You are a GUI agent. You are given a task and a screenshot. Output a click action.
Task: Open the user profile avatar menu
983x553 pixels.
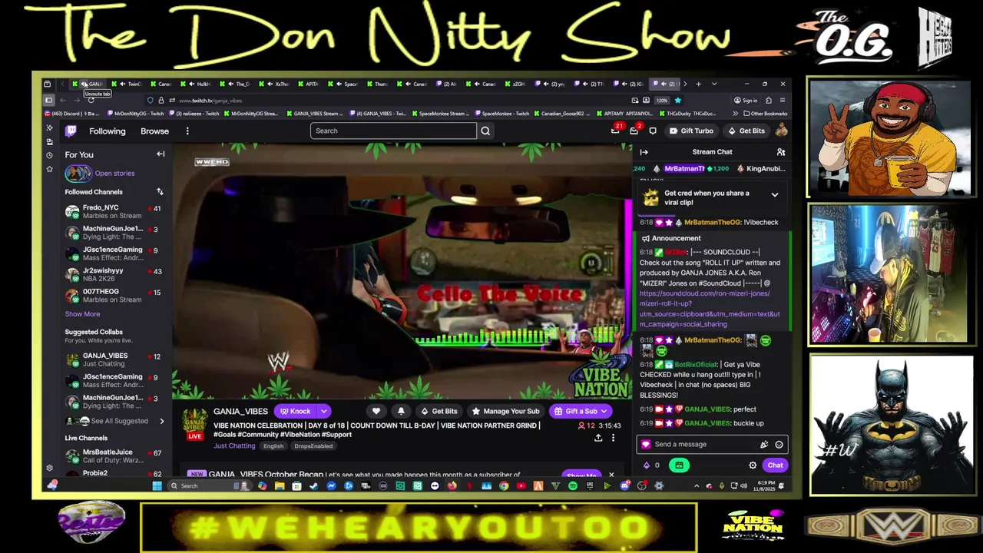pyautogui.click(x=781, y=131)
